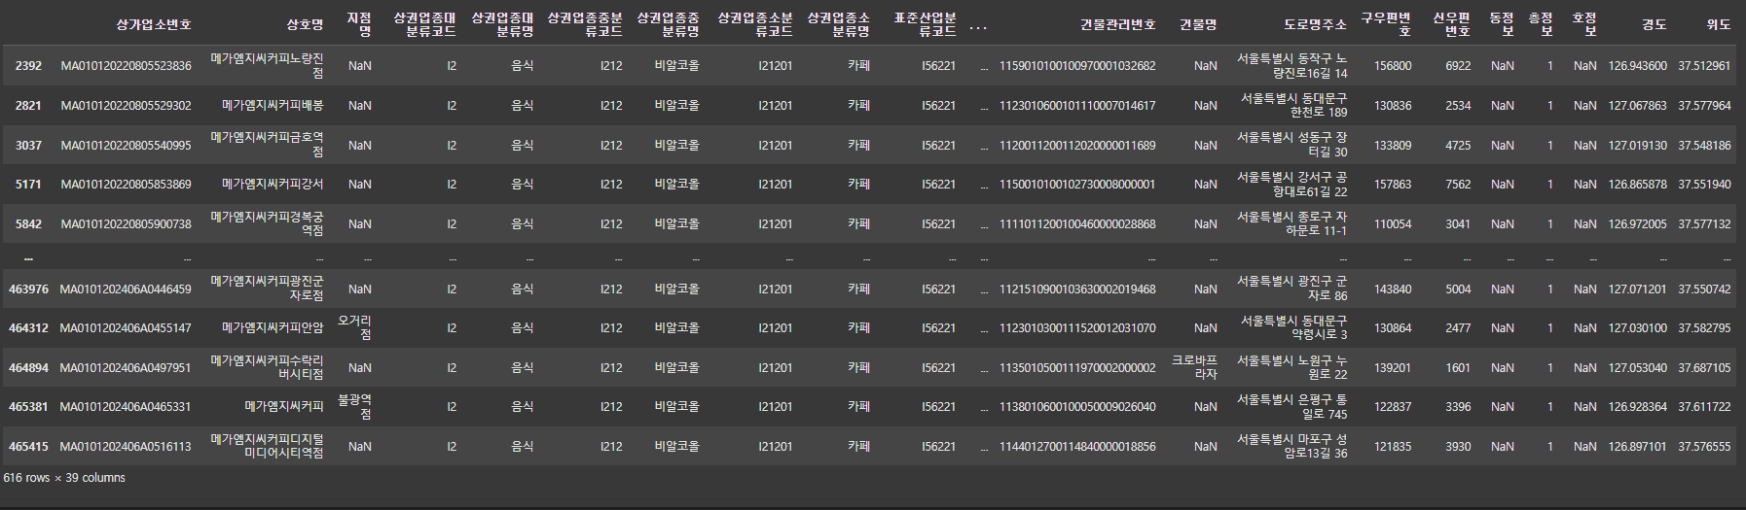Screen dimensions: 1746x510
Task: Click store ID MA010120220805529302
Action: click(126, 105)
